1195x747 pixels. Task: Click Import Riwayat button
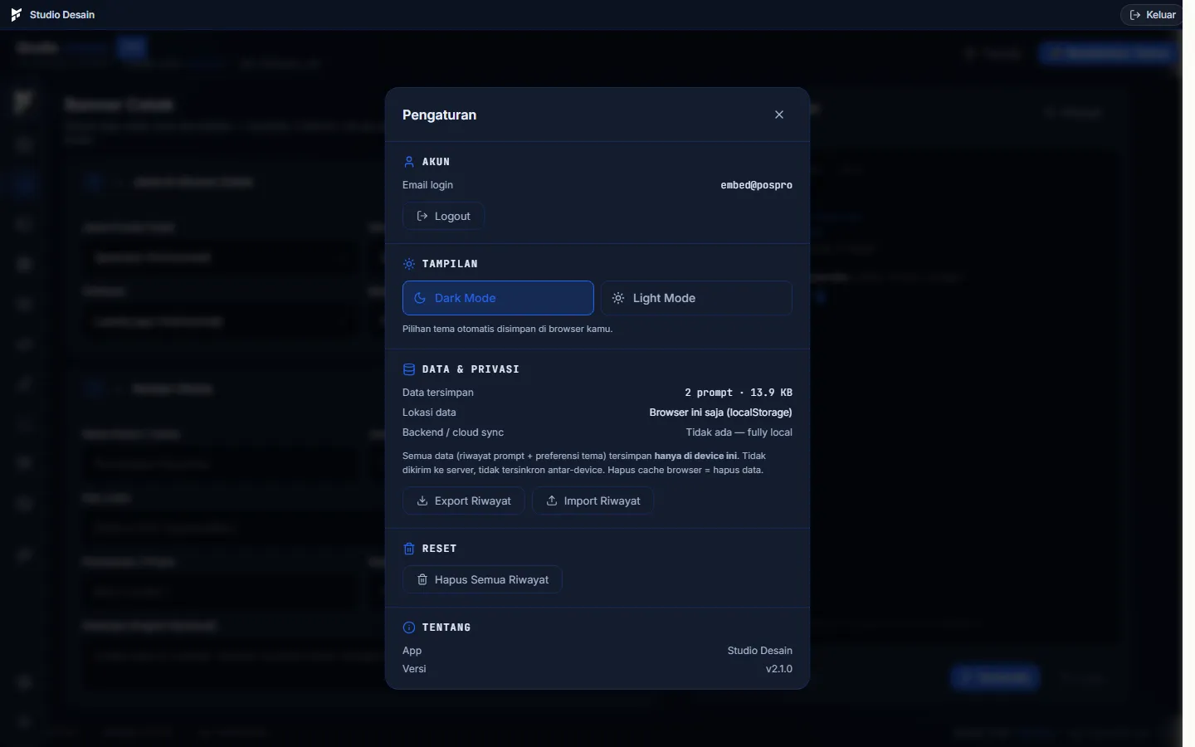tap(593, 500)
